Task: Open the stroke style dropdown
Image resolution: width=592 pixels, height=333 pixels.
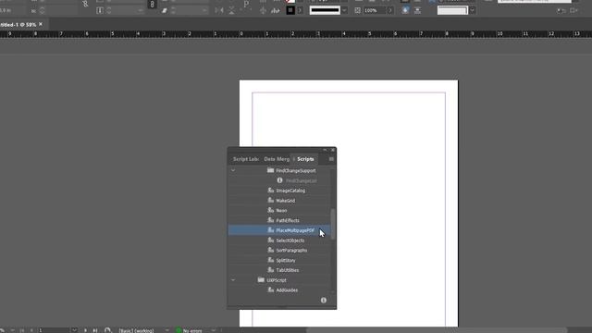Action: tap(344, 10)
